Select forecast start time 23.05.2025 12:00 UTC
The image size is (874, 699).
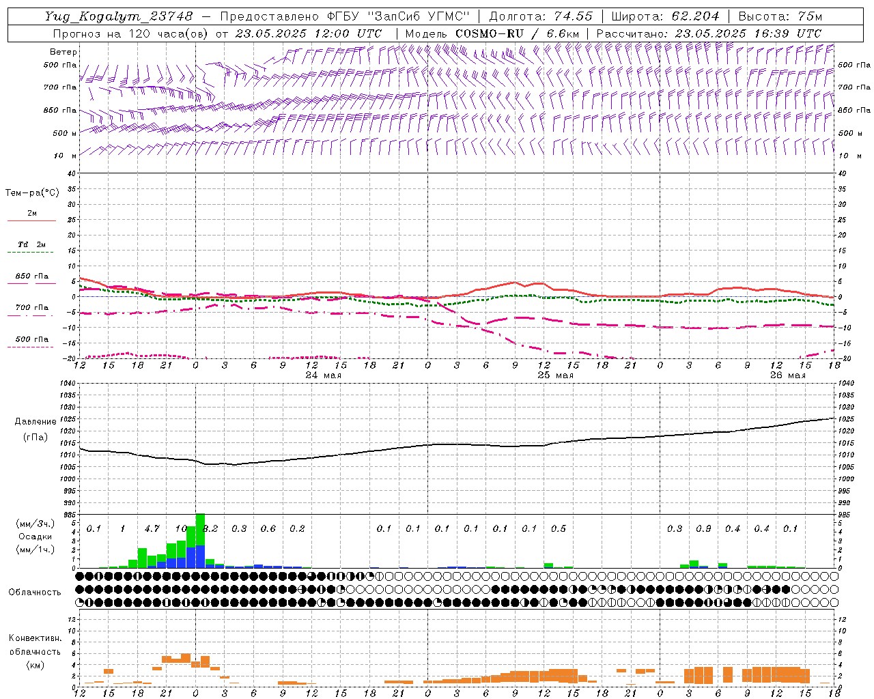point(309,33)
